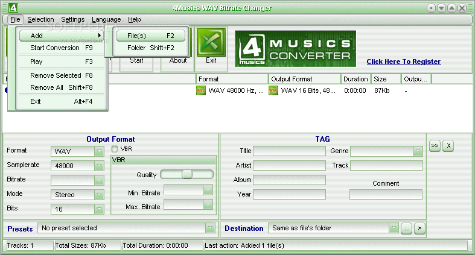Screen dimensions: 475x255
Task: Open the Language menu
Action: (106, 20)
